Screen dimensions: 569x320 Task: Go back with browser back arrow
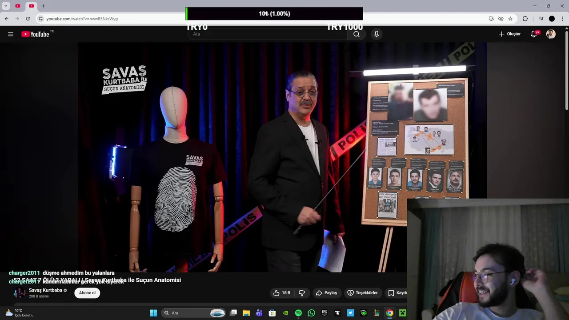(6, 19)
